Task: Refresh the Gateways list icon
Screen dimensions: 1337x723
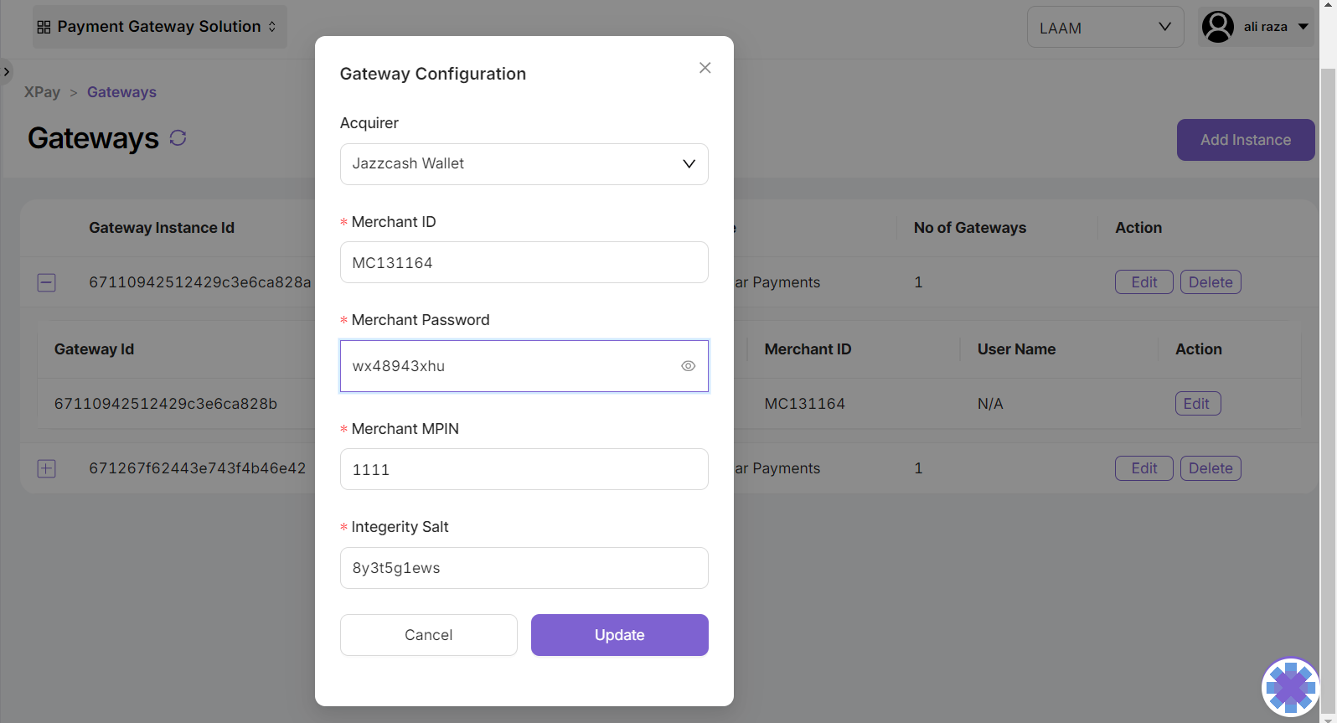Action: point(178,138)
